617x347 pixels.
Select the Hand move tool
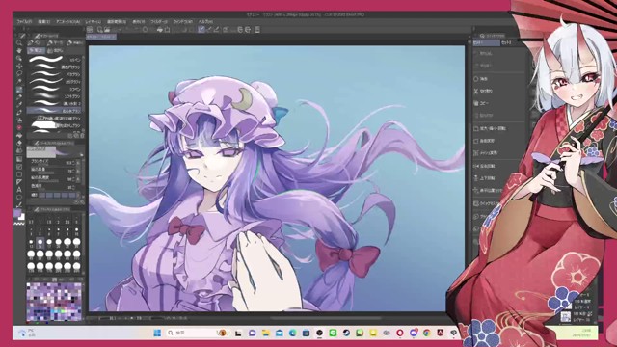[x=19, y=51]
